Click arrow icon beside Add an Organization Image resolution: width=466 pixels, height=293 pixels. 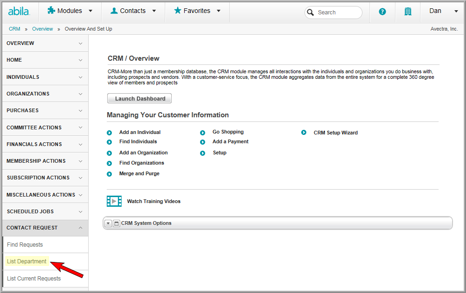click(x=110, y=153)
